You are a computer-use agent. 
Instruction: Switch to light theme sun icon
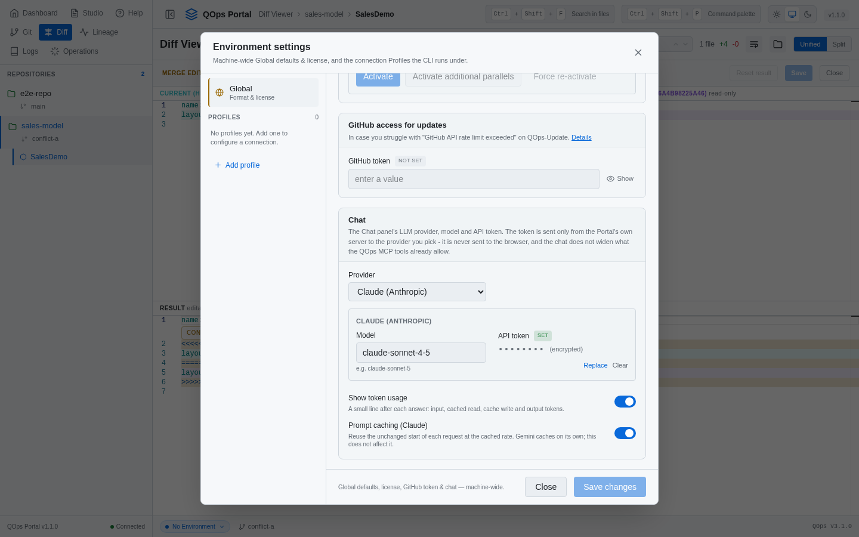(x=777, y=14)
